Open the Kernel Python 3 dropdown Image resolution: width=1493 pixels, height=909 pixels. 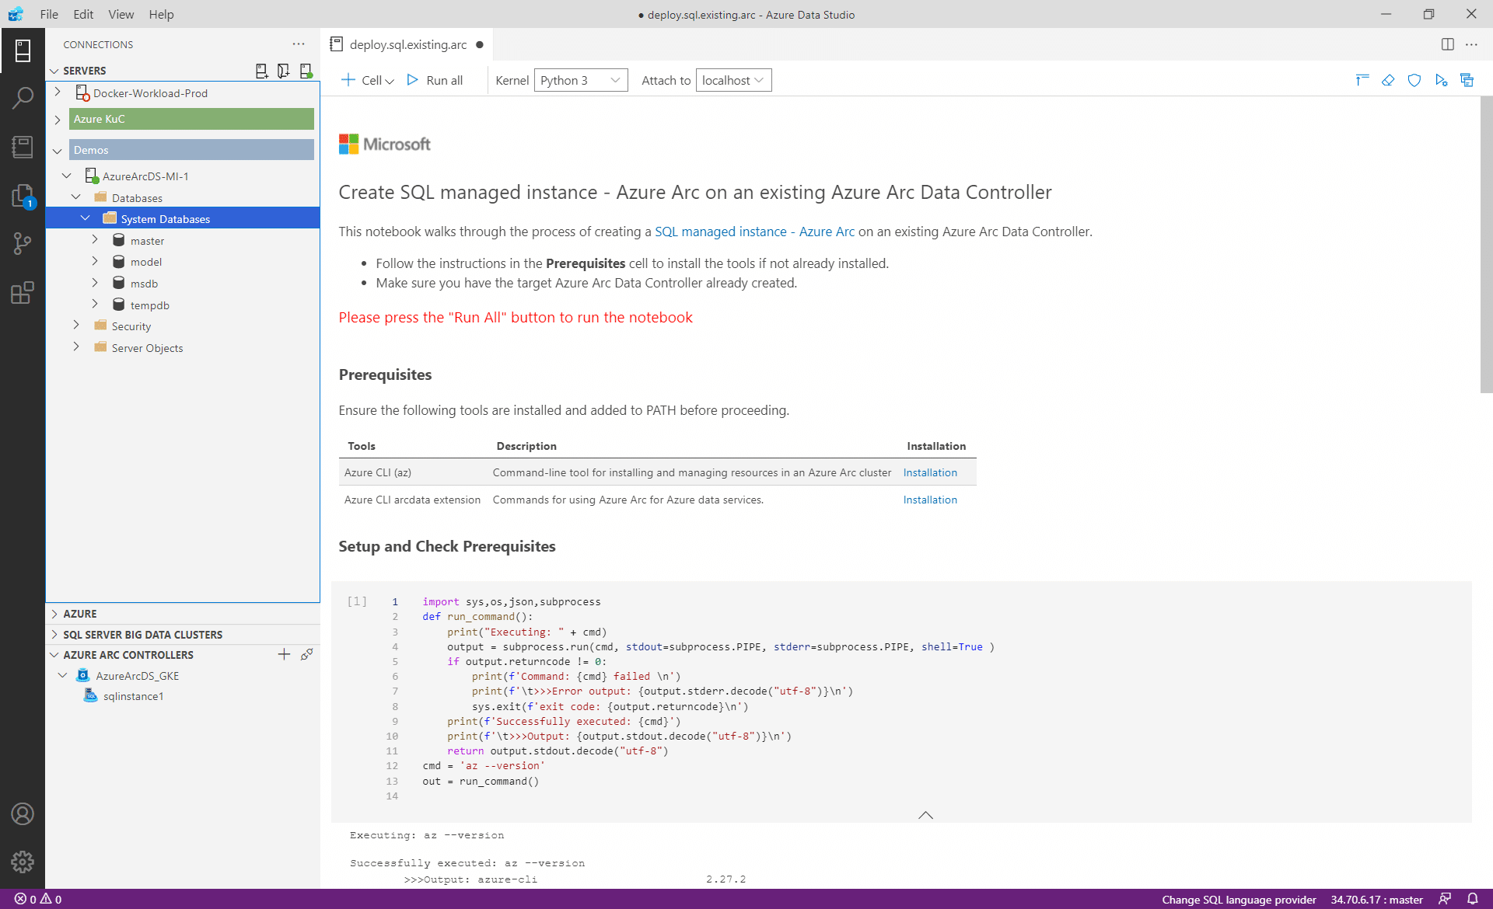(x=581, y=80)
